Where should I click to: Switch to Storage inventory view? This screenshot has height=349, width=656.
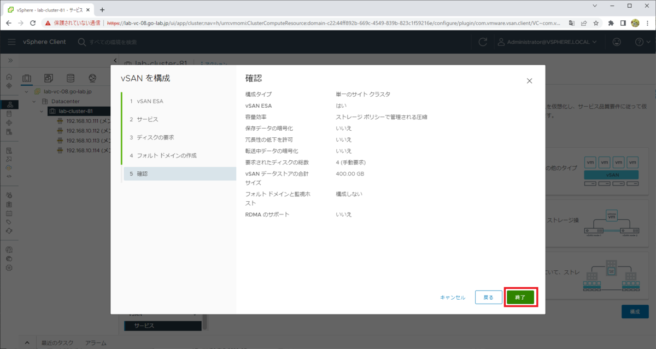(71, 78)
